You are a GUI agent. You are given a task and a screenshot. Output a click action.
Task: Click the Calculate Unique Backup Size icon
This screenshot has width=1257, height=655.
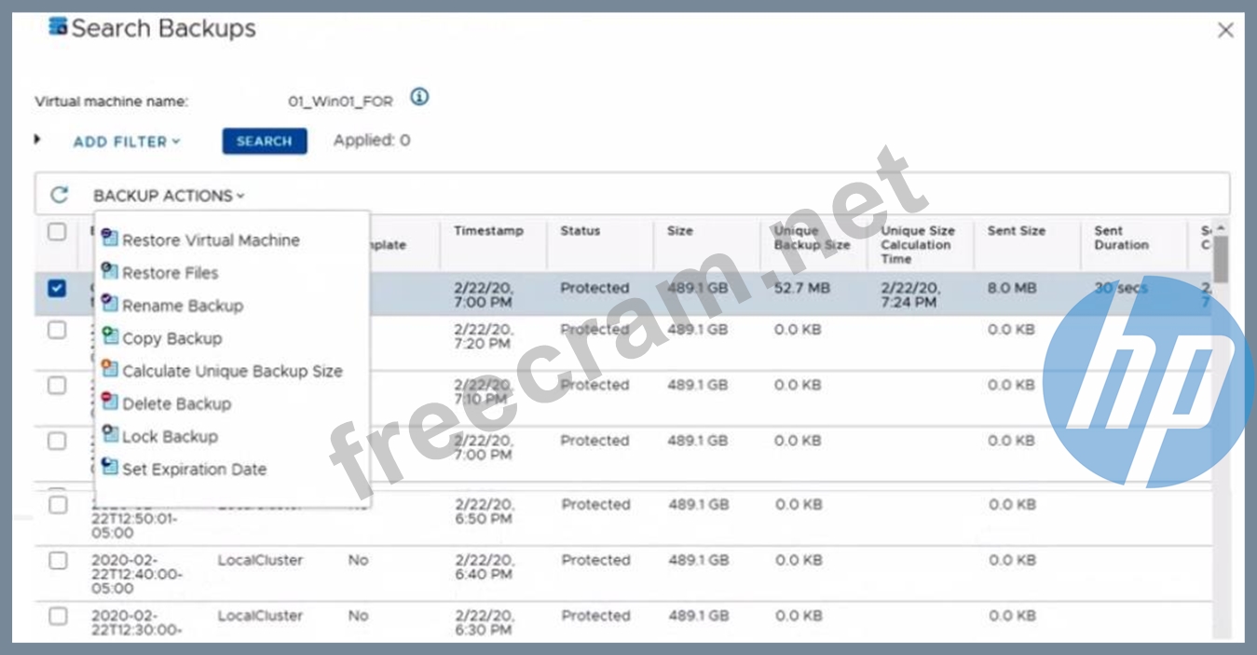click(x=110, y=369)
